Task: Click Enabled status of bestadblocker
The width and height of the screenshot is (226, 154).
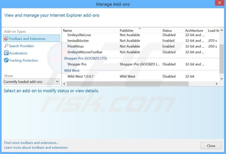Action: pyautogui.click(x=168, y=41)
